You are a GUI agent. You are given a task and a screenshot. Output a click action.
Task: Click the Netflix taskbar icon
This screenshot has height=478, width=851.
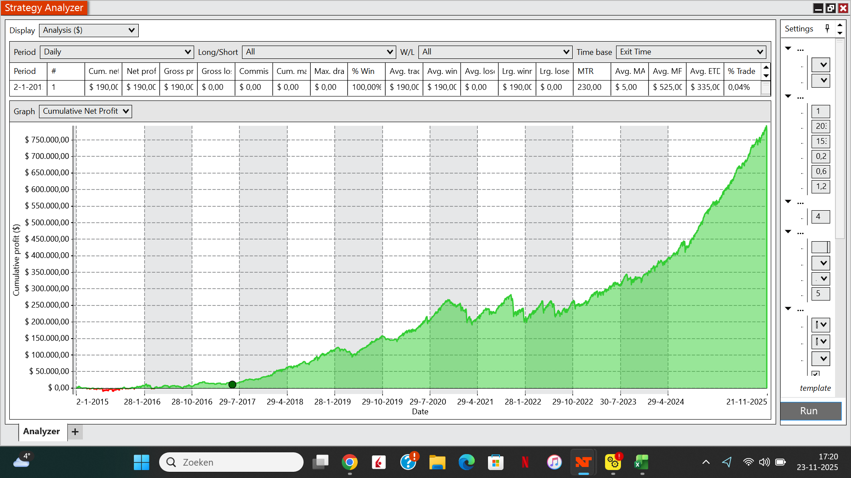coord(525,463)
